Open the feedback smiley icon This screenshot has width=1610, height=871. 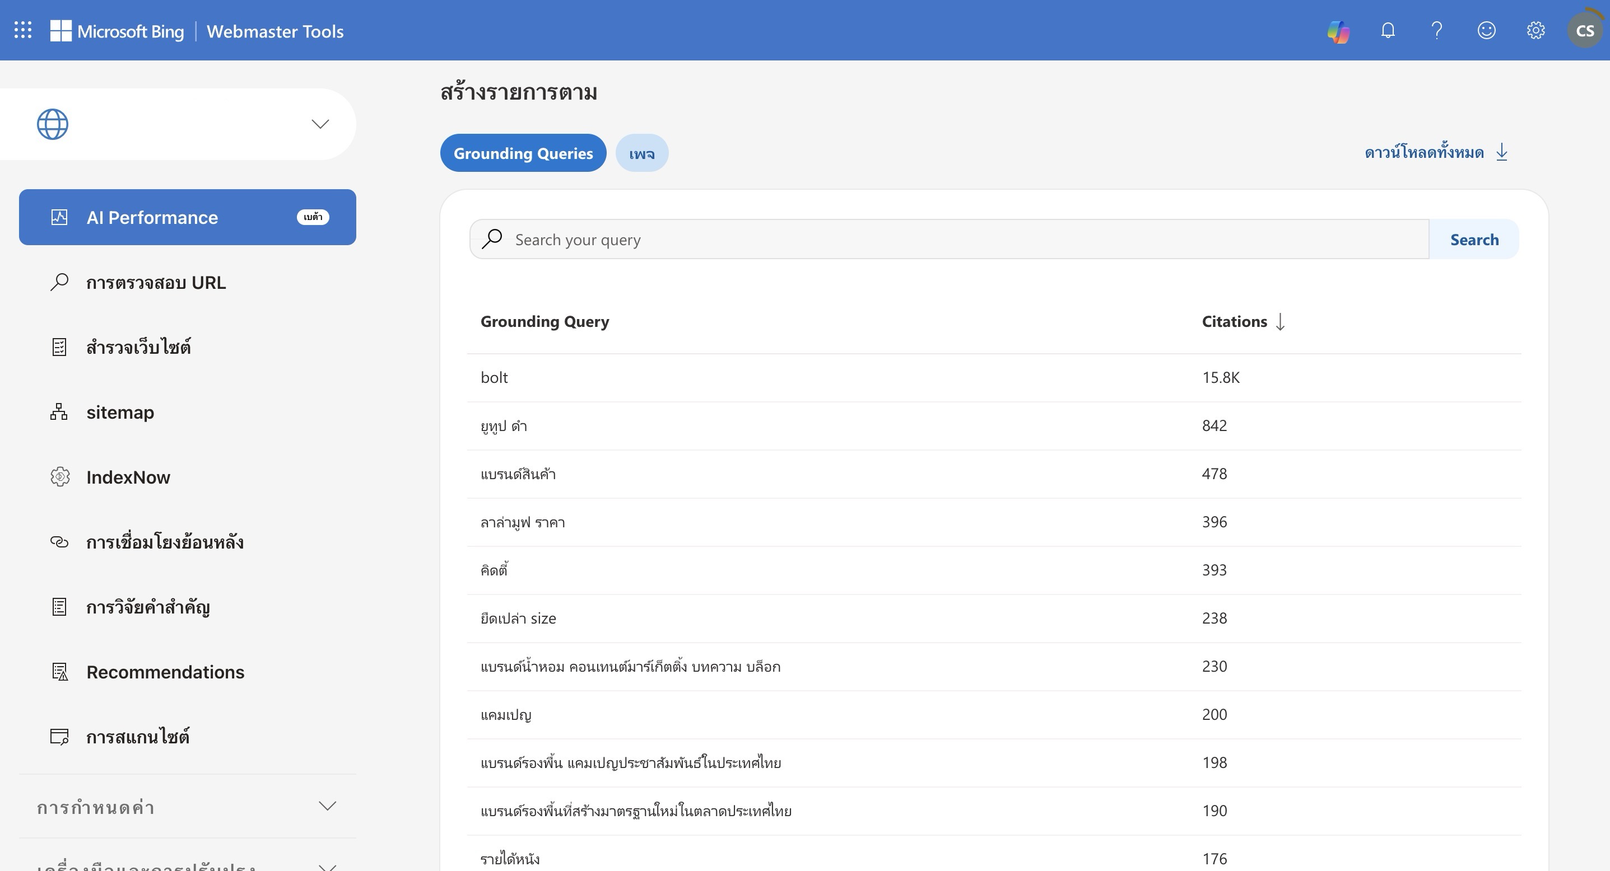1486,30
